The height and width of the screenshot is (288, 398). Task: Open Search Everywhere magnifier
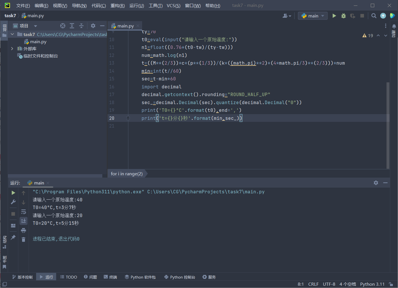[374, 16]
